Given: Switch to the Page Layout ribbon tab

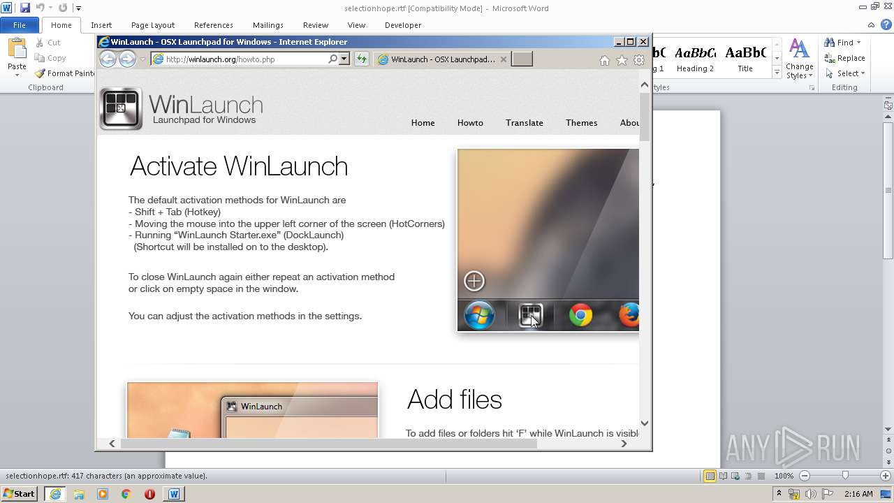Looking at the screenshot, I should [x=153, y=25].
